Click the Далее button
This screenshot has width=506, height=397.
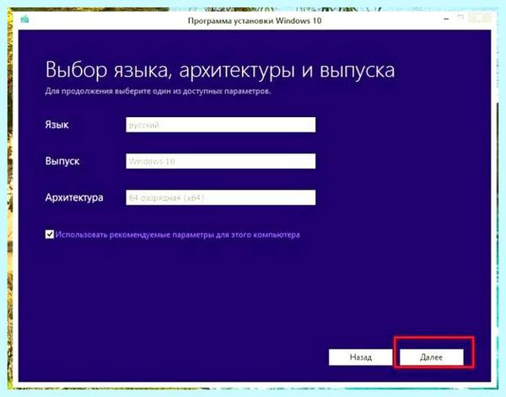(432, 357)
